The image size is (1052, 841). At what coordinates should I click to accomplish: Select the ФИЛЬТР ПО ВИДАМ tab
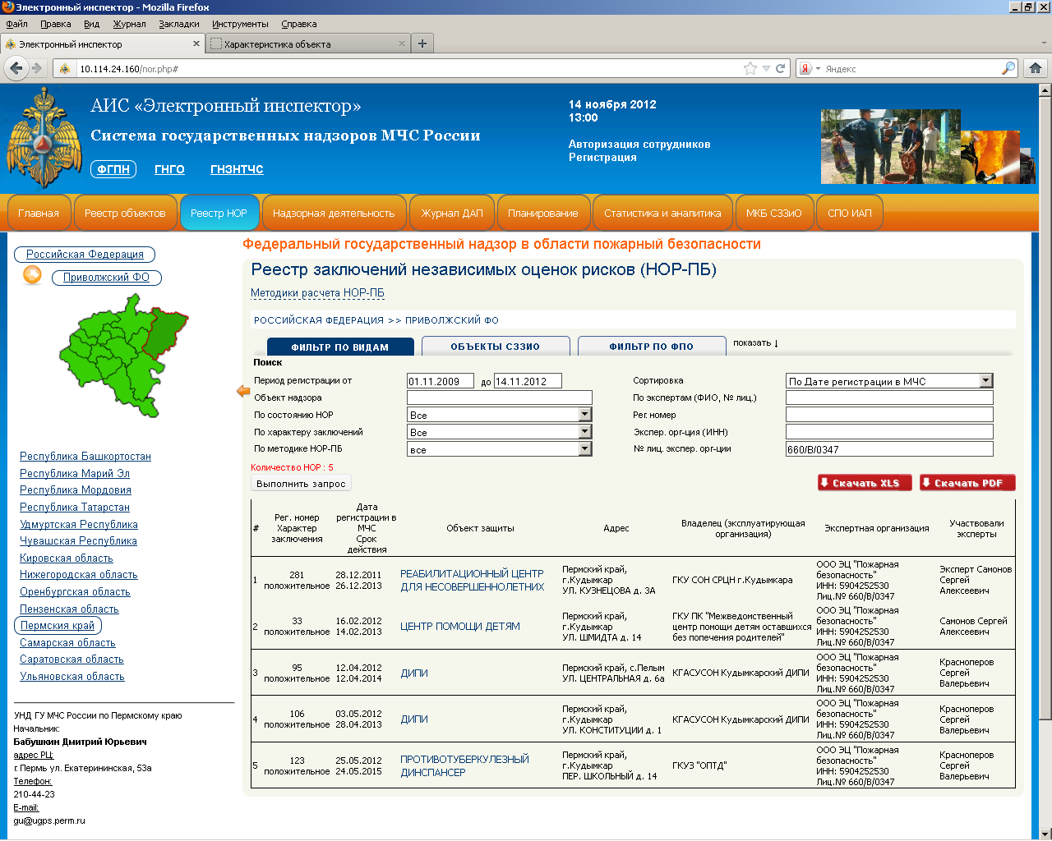point(339,347)
